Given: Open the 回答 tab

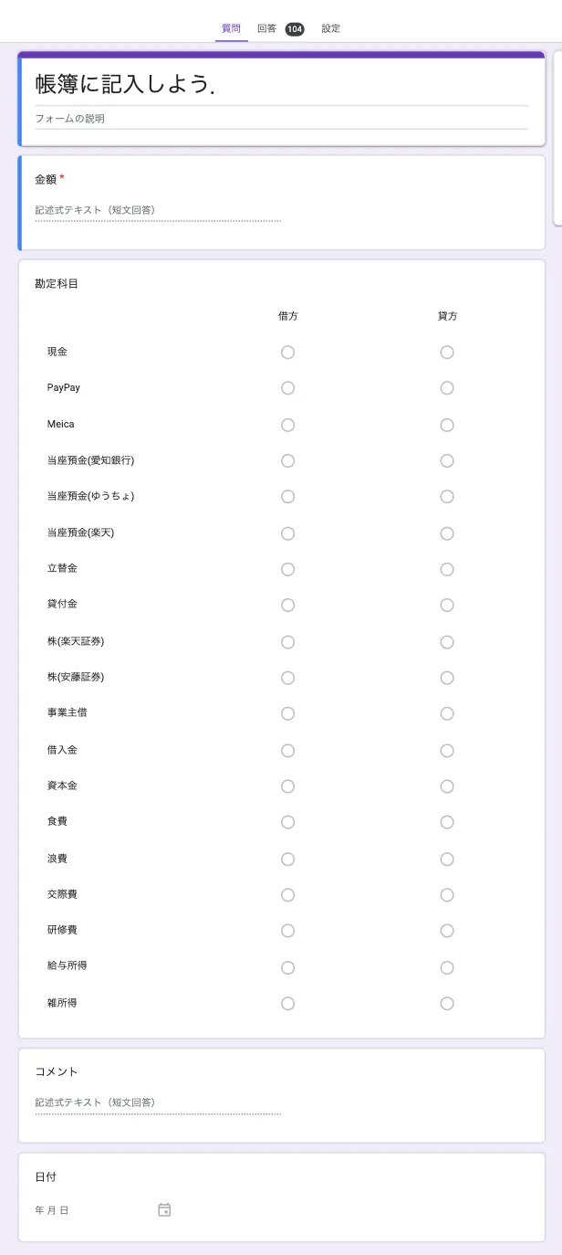Looking at the screenshot, I should point(267,28).
